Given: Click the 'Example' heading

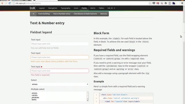Looking at the screenshot, I should (99, 81).
